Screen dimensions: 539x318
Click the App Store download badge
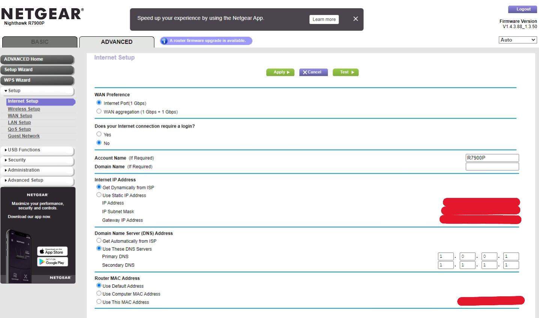tap(53, 251)
